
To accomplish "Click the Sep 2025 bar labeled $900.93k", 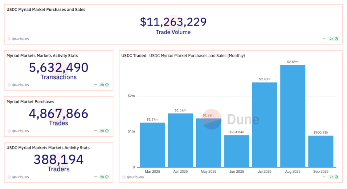I will tap(321, 151).
